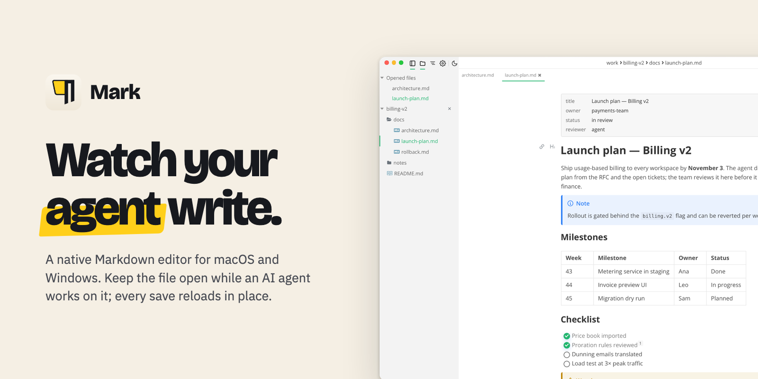Click 'docs' in the breadcrumb path

coord(654,63)
